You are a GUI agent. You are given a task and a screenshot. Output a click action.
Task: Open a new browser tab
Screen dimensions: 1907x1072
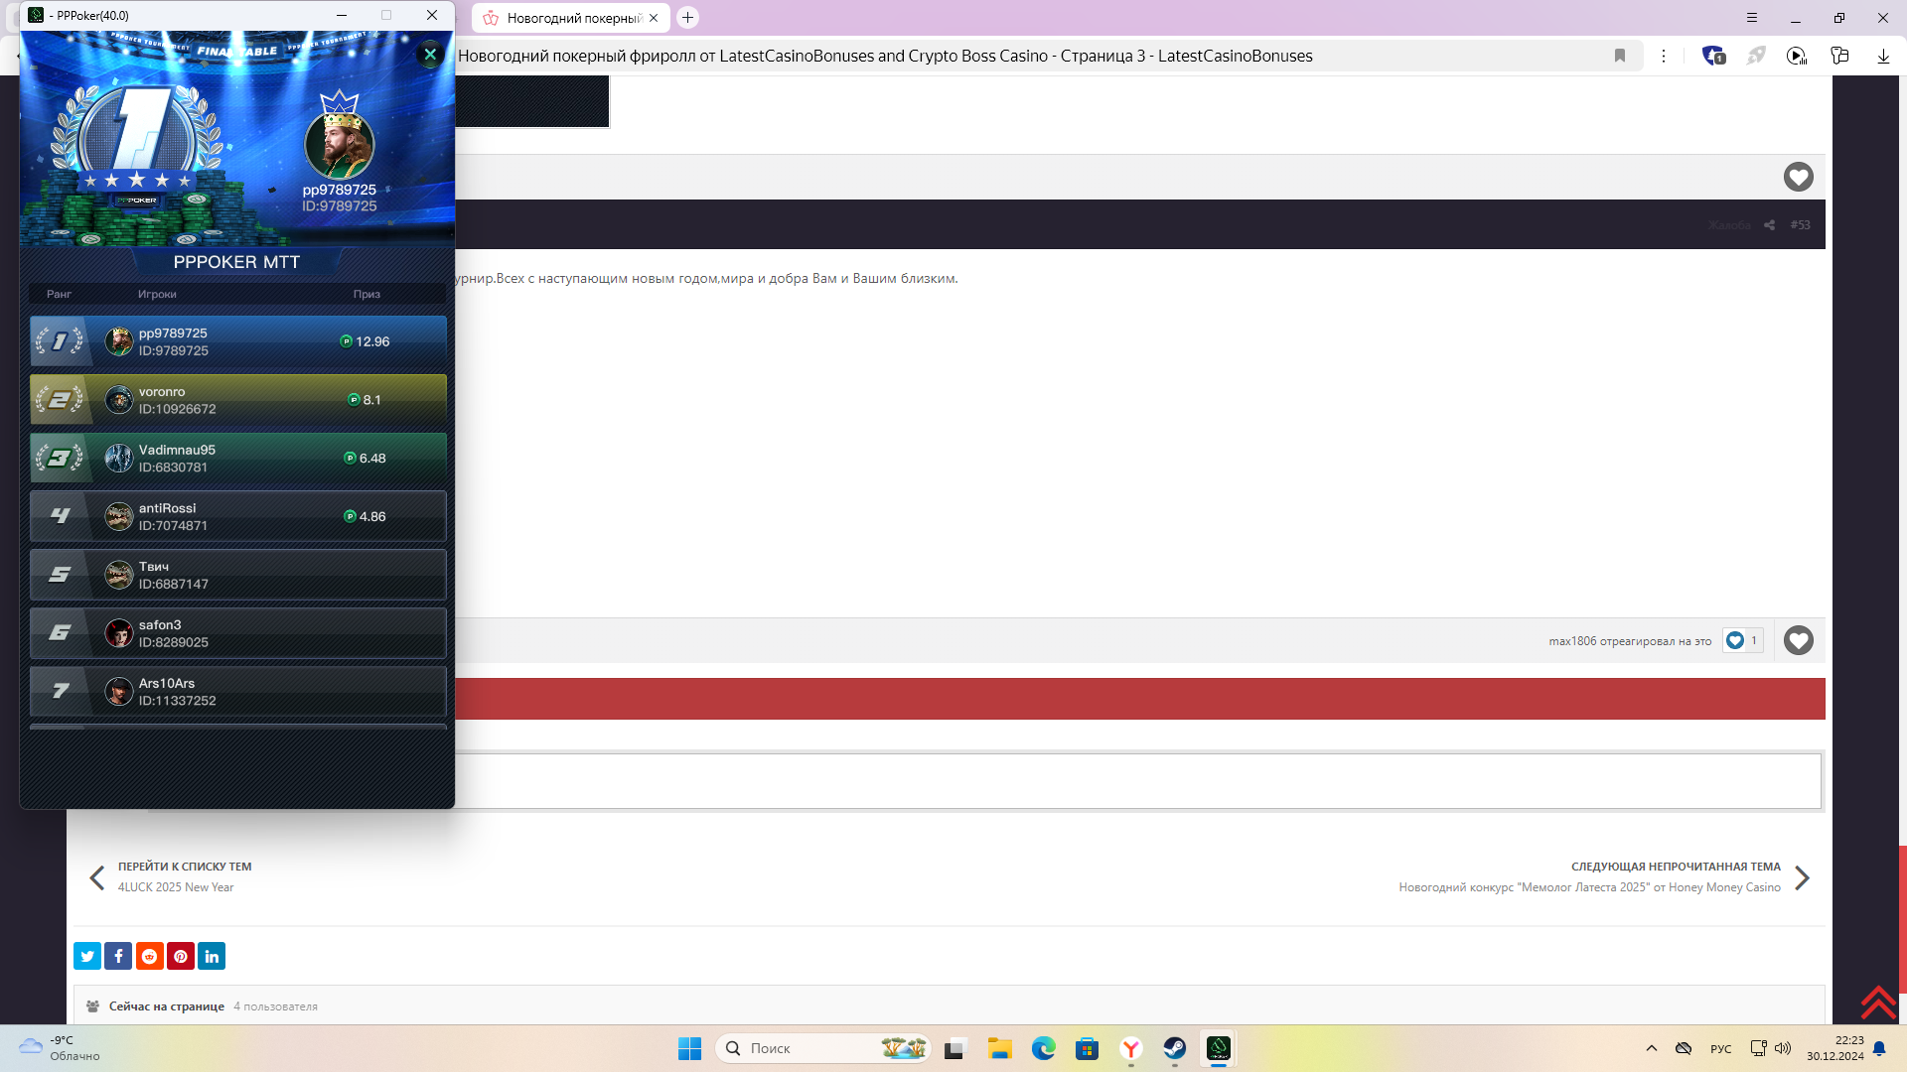click(687, 18)
